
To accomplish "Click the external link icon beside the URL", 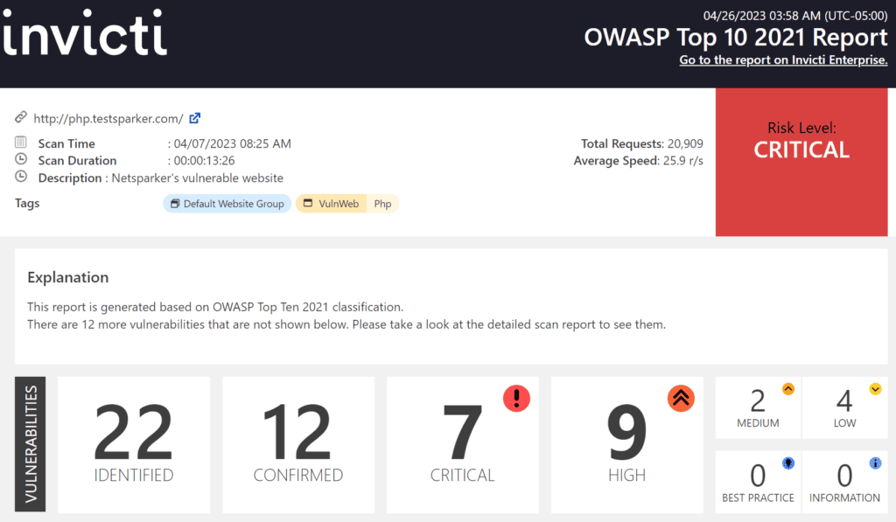I will pos(195,118).
